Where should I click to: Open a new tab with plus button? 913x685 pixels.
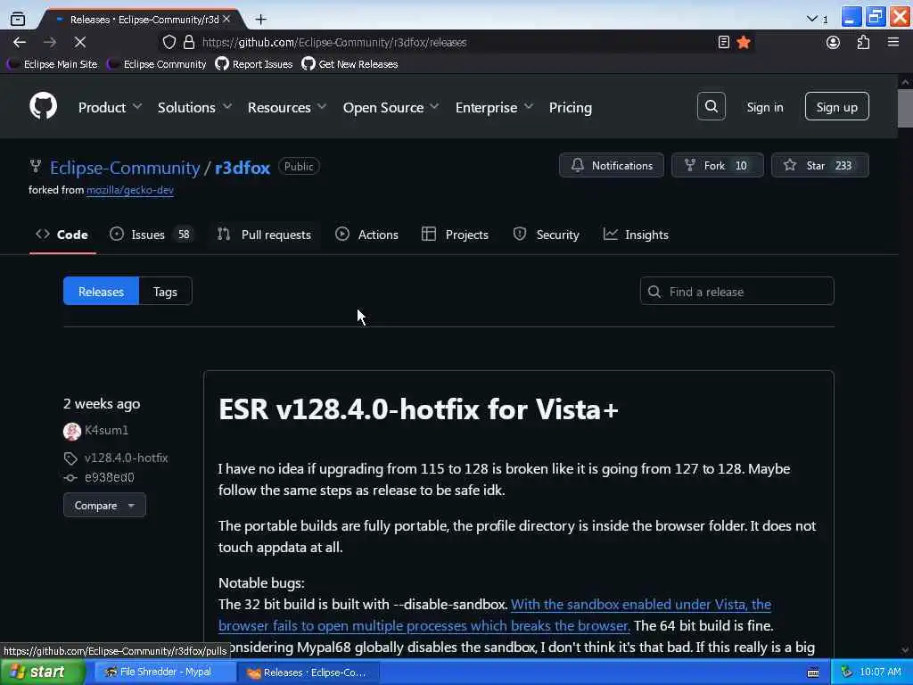pyautogui.click(x=261, y=20)
